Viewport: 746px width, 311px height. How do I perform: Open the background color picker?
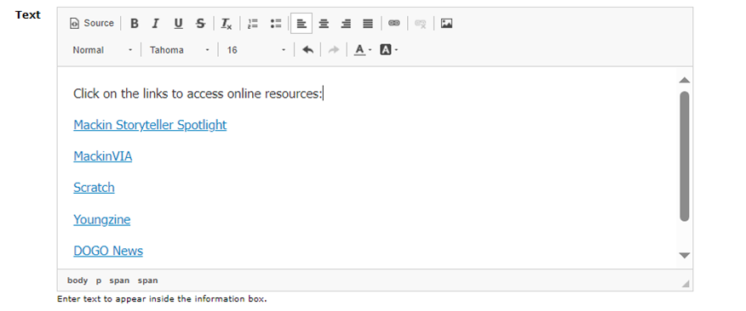pos(388,50)
